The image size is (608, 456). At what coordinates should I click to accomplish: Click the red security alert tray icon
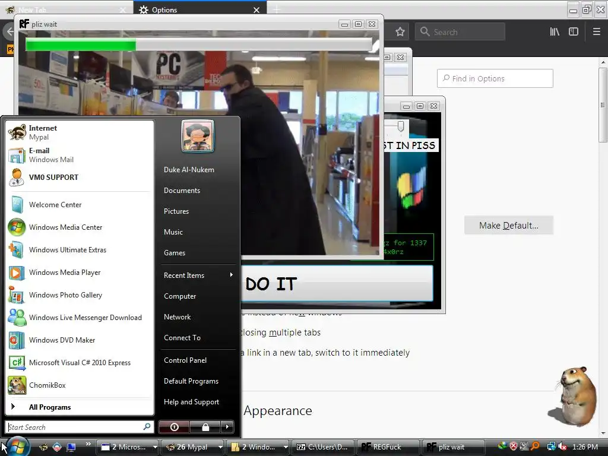pos(514,446)
